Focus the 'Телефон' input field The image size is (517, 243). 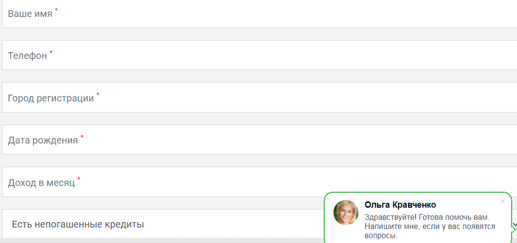[x=259, y=55]
